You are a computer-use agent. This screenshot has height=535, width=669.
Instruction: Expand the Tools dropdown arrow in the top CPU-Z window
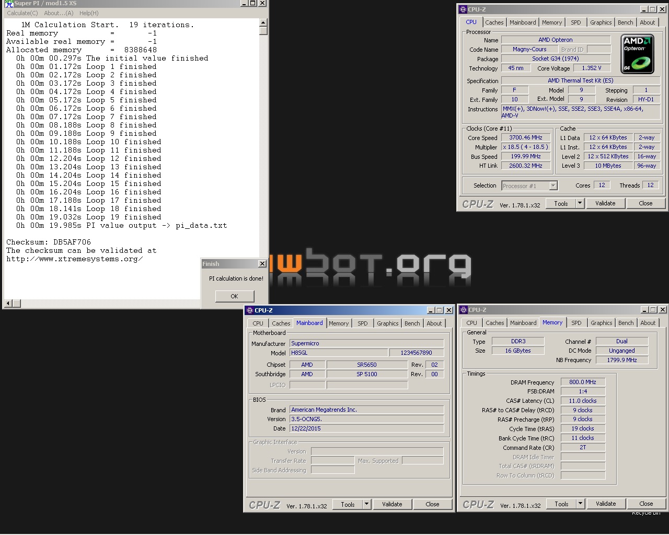580,204
